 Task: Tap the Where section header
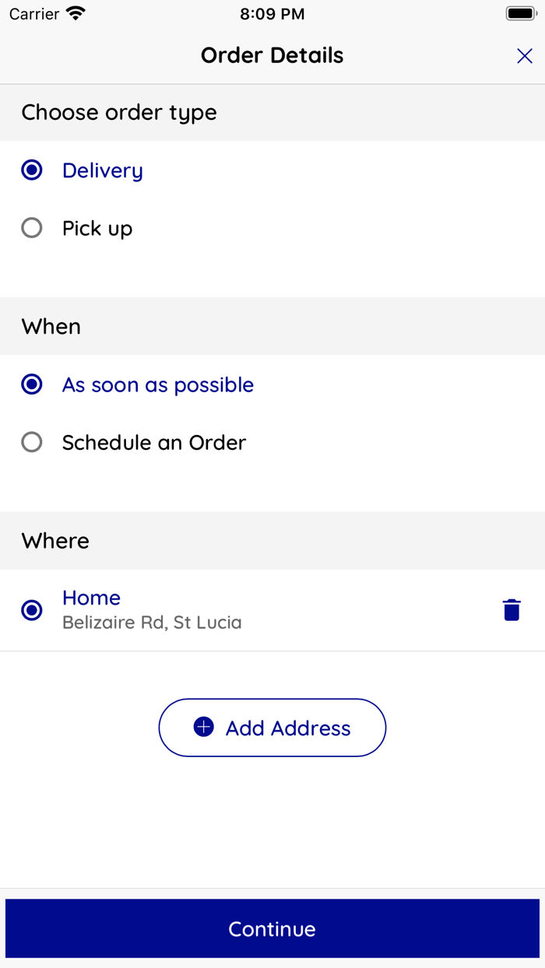[55, 541]
